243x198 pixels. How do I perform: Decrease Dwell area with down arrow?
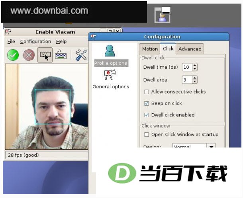[x=195, y=82]
